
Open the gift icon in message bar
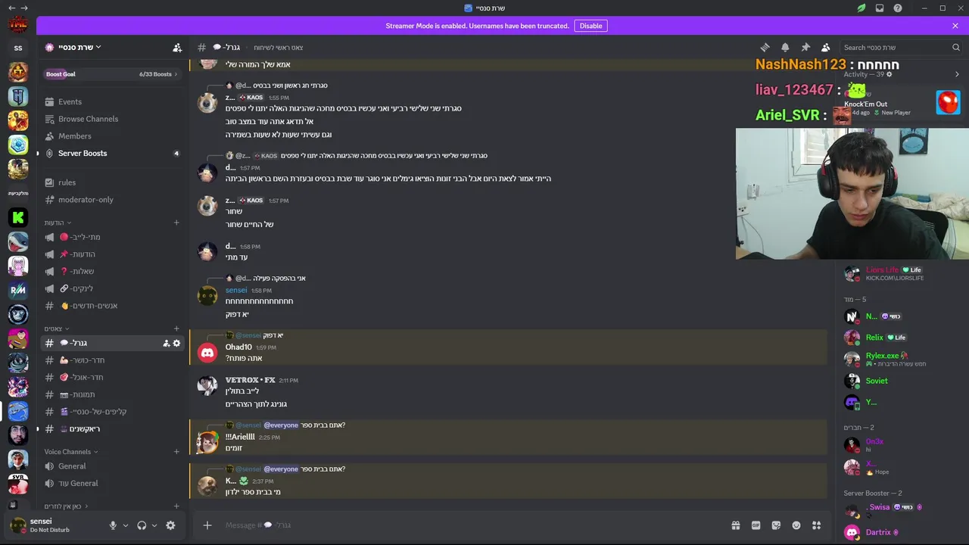tap(735, 525)
